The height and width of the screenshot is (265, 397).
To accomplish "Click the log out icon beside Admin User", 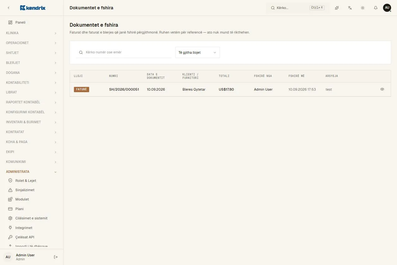I will (56, 257).
